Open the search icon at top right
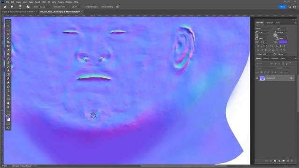The height and width of the screenshot is (168, 299). pyautogui.click(x=290, y=7)
